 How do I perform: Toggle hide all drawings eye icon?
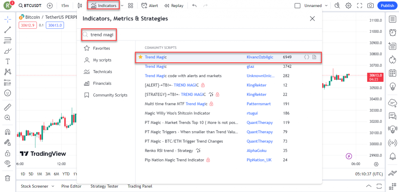(x=8, y=164)
